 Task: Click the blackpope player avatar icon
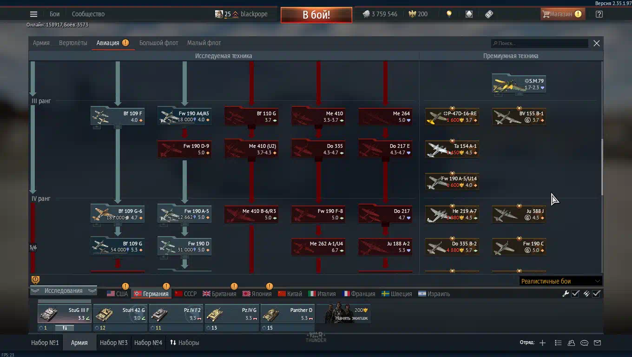219,14
